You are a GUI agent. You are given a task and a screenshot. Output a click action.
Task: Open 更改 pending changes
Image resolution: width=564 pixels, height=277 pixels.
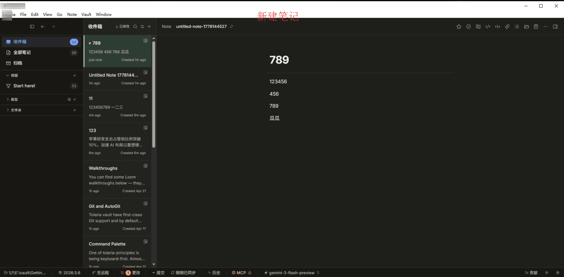[130, 273]
